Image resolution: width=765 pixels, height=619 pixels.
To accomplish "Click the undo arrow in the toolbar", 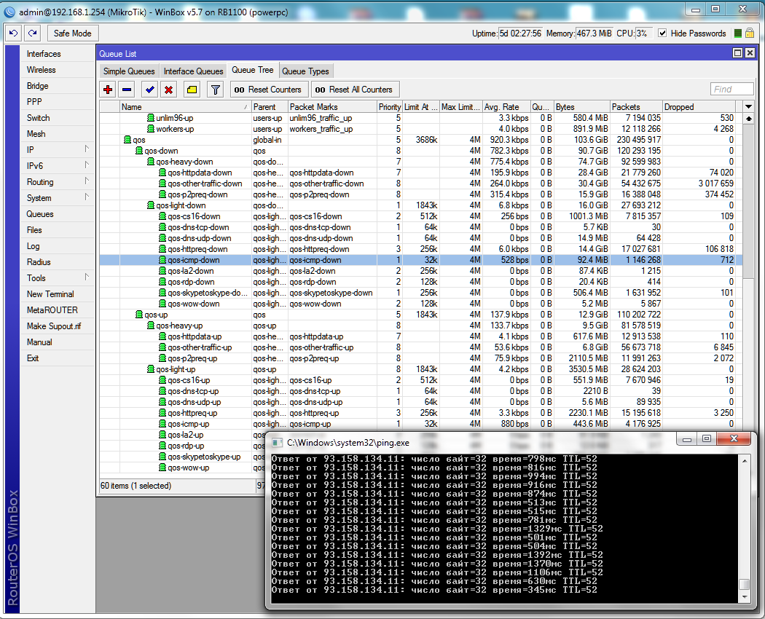I will (12, 33).
